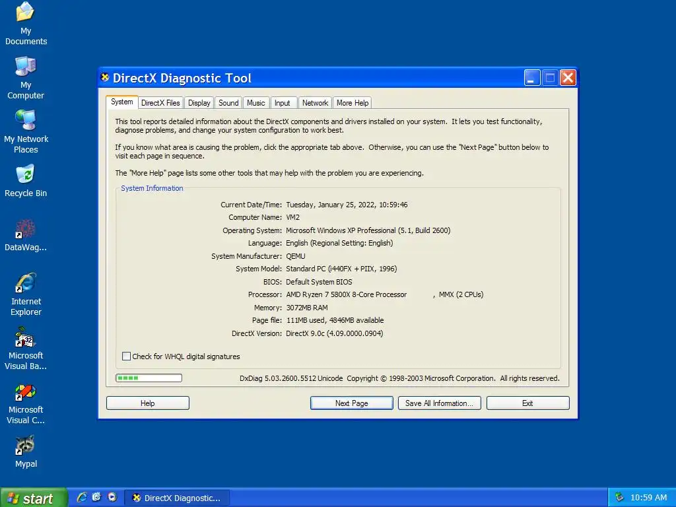676x507 pixels.
Task: Select the Mypal raccoon shortcut
Action: pos(26,452)
